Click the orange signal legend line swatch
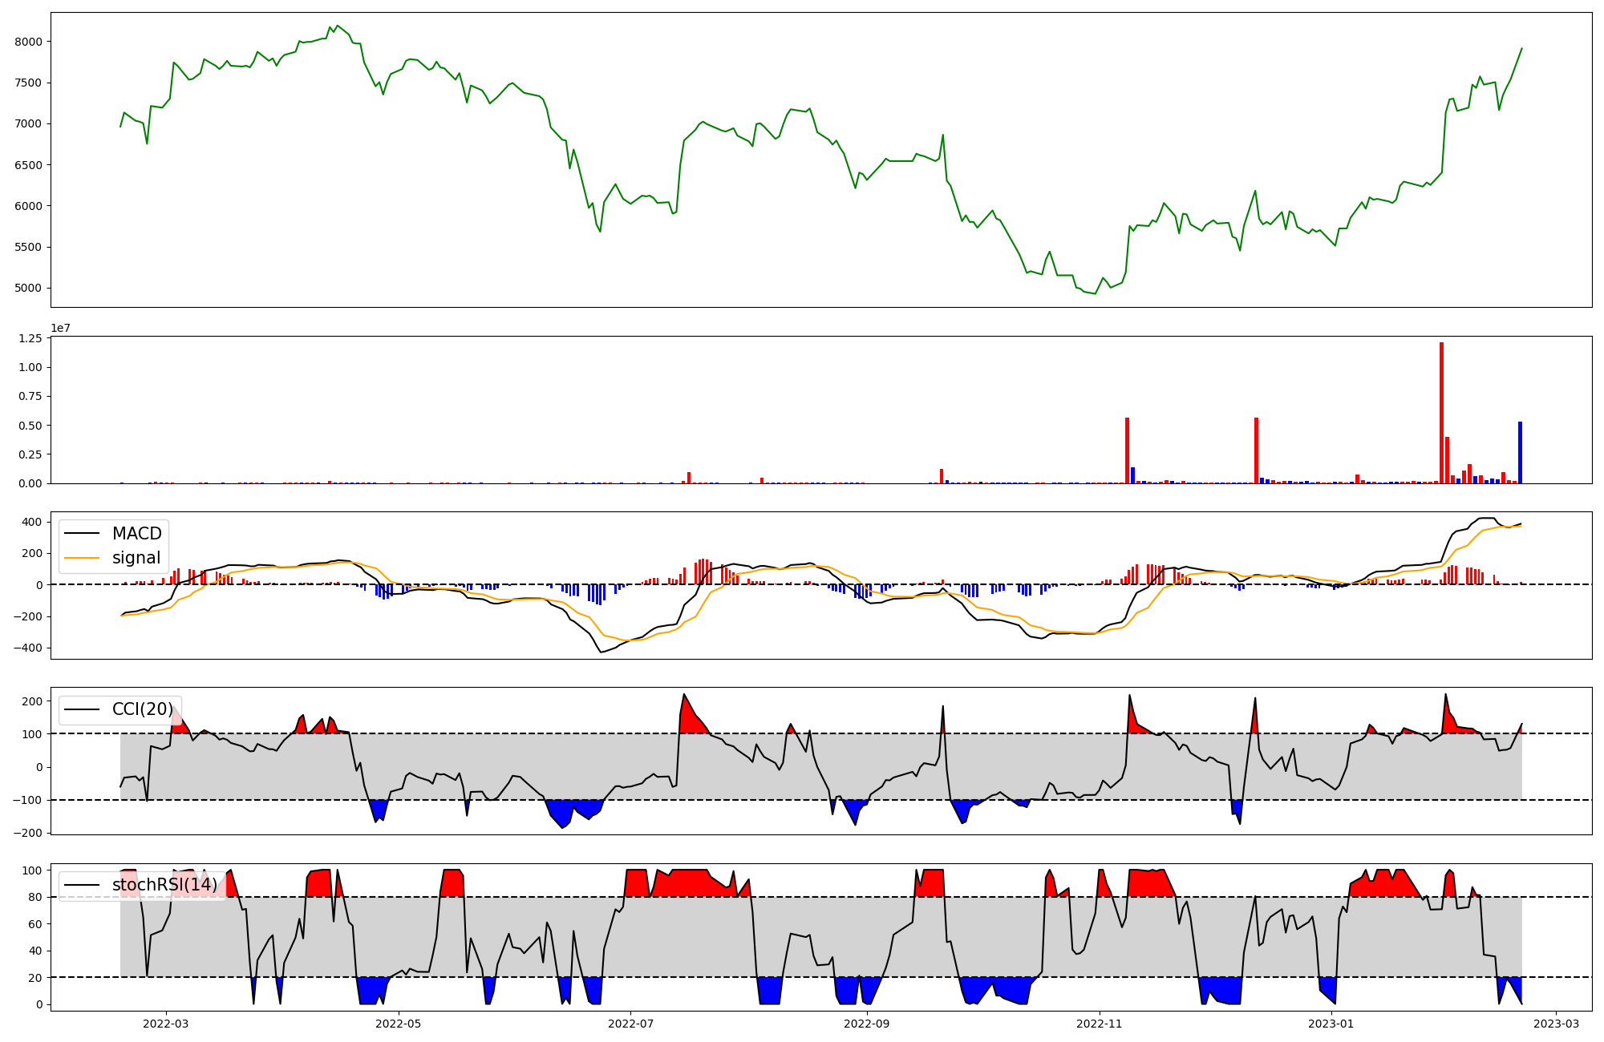The image size is (1604, 1042). click(x=82, y=558)
